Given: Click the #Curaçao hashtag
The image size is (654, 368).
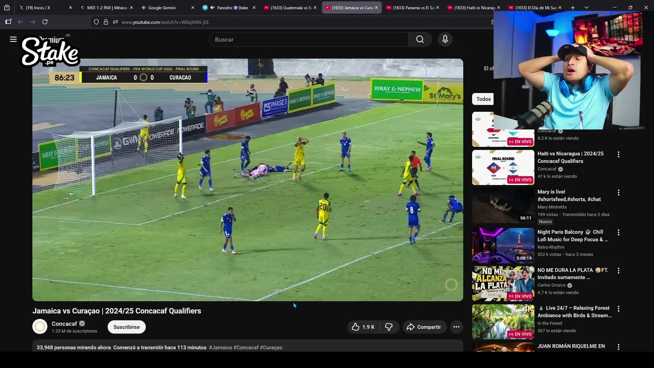Looking at the screenshot, I should (x=271, y=348).
